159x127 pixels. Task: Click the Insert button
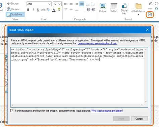(121, 119)
